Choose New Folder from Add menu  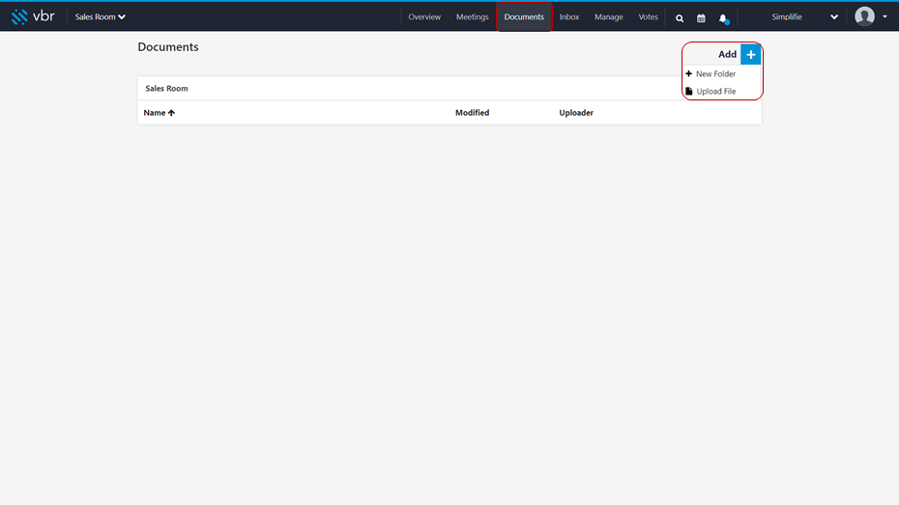(710, 73)
